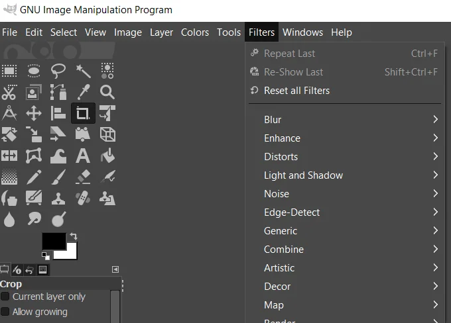Select the Alignment tool
The image size is (451, 323).
pyautogui.click(x=58, y=113)
